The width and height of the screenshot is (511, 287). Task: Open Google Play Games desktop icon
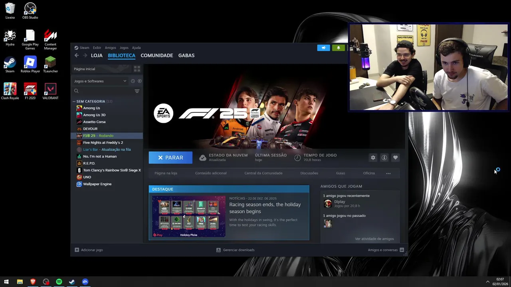pyautogui.click(x=30, y=40)
